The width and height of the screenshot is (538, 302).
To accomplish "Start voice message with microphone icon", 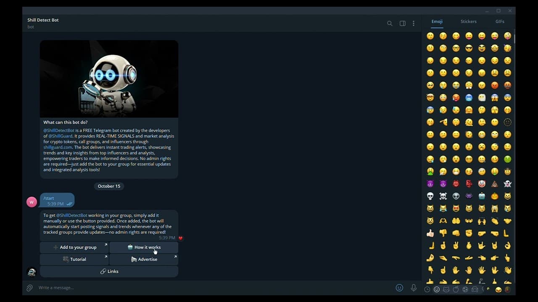I will [x=414, y=288].
